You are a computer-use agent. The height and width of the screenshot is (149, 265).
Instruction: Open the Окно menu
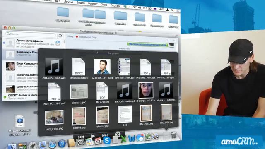pyautogui.click(x=104, y=5)
